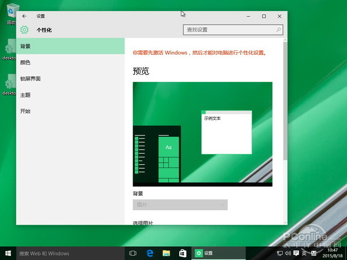Expand the 背景 picture-type dropdown
This screenshot has width=347, height=260.
click(180, 205)
